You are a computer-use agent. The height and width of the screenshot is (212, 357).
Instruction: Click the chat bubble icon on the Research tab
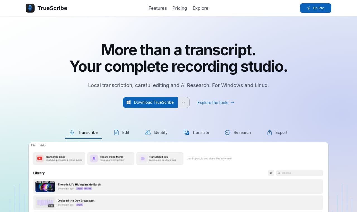tap(228, 132)
